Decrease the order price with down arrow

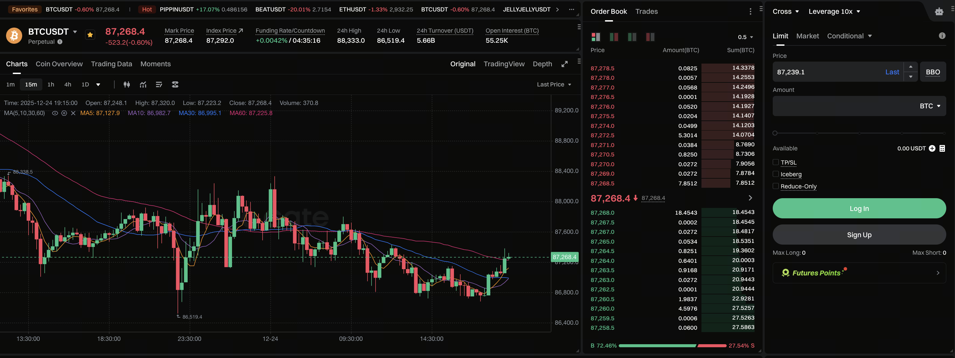tap(911, 77)
